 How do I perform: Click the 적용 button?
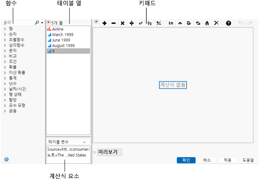coord(228,160)
